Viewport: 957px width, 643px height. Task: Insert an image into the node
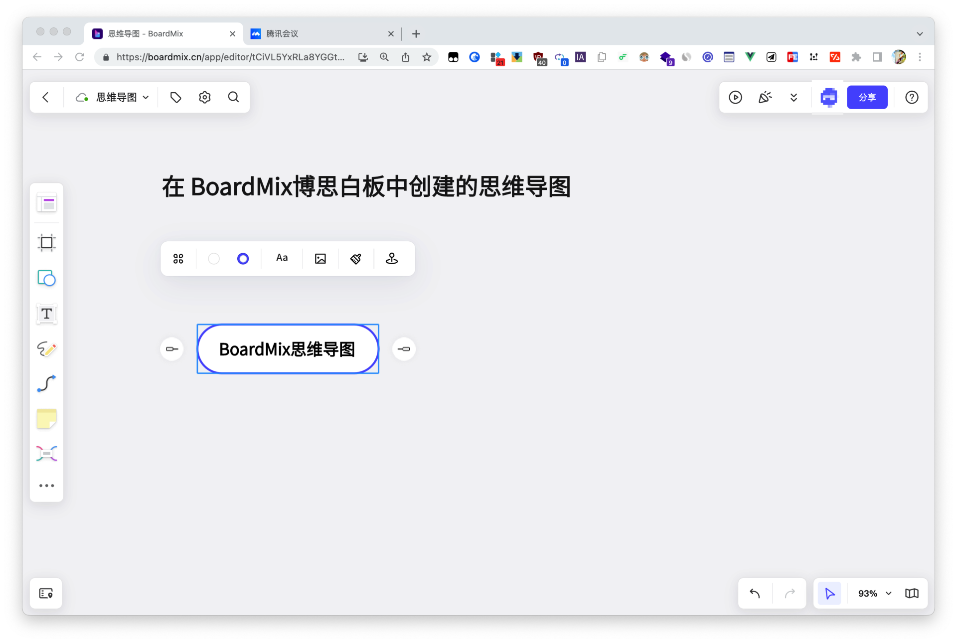pos(320,259)
